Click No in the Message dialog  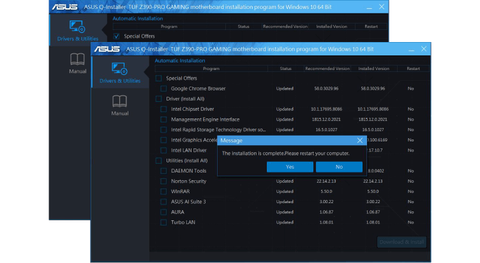tap(339, 167)
